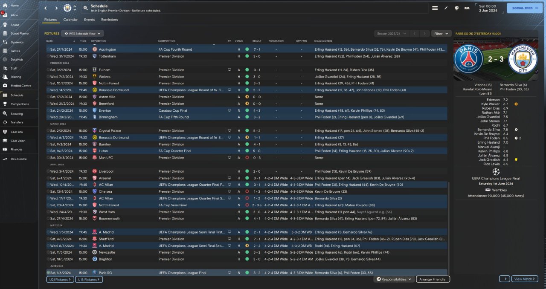Select the Accrington fixture row checkbox
546x289 pixels.
coord(48,49)
